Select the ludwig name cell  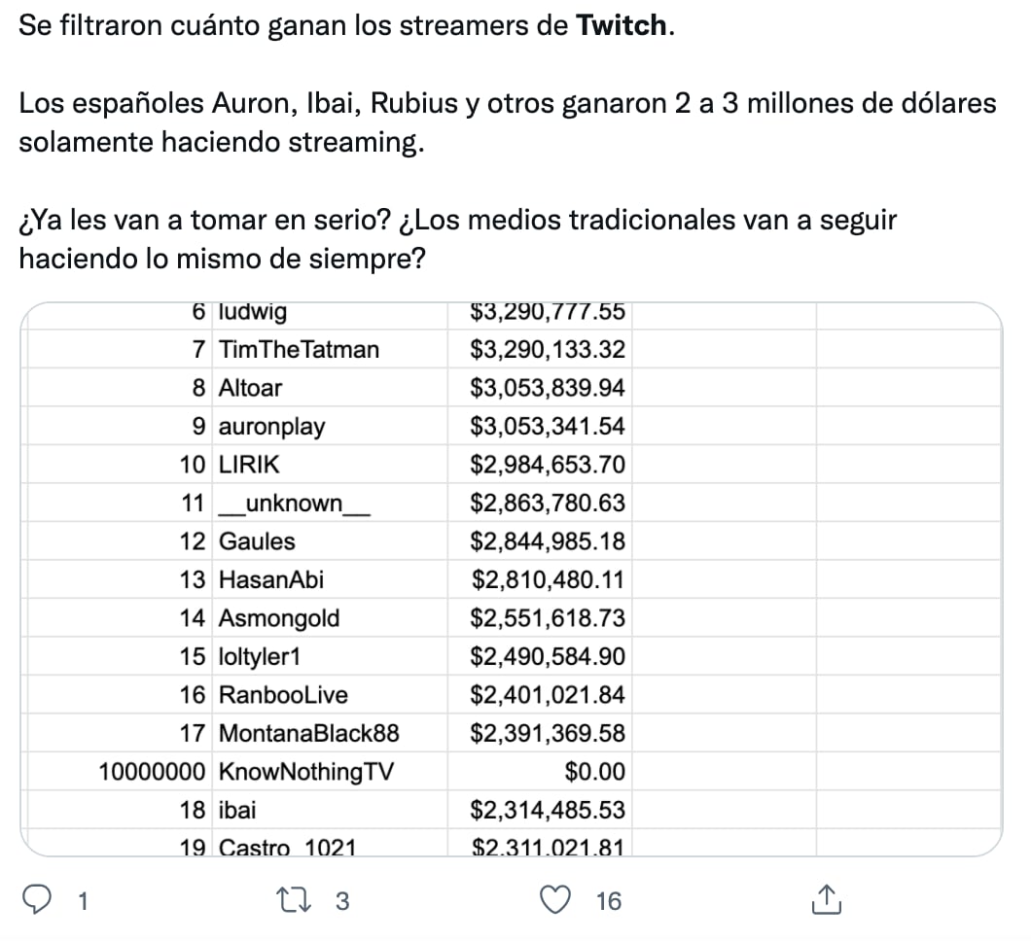(253, 313)
